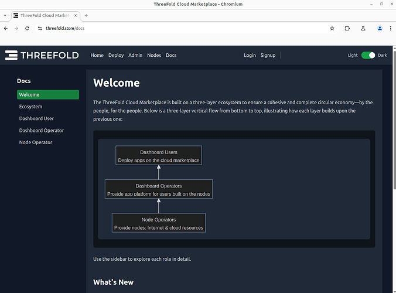Image resolution: width=396 pixels, height=293 pixels.
Task: Click the ThreeFold logo in the header
Action: coord(42,55)
